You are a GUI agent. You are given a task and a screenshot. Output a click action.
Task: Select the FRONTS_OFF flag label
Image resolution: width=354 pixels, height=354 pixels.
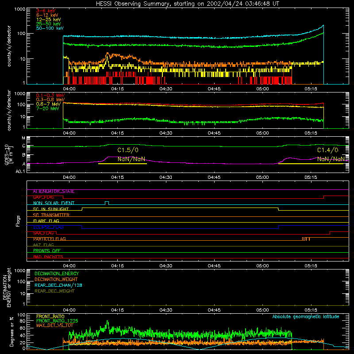click(47, 251)
